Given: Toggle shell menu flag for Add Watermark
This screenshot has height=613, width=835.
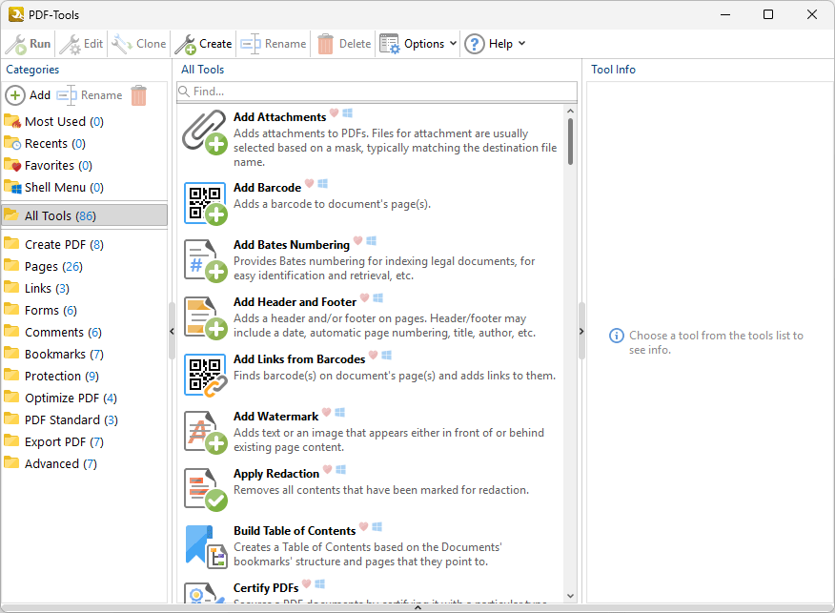Looking at the screenshot, I should coord(339,412).
